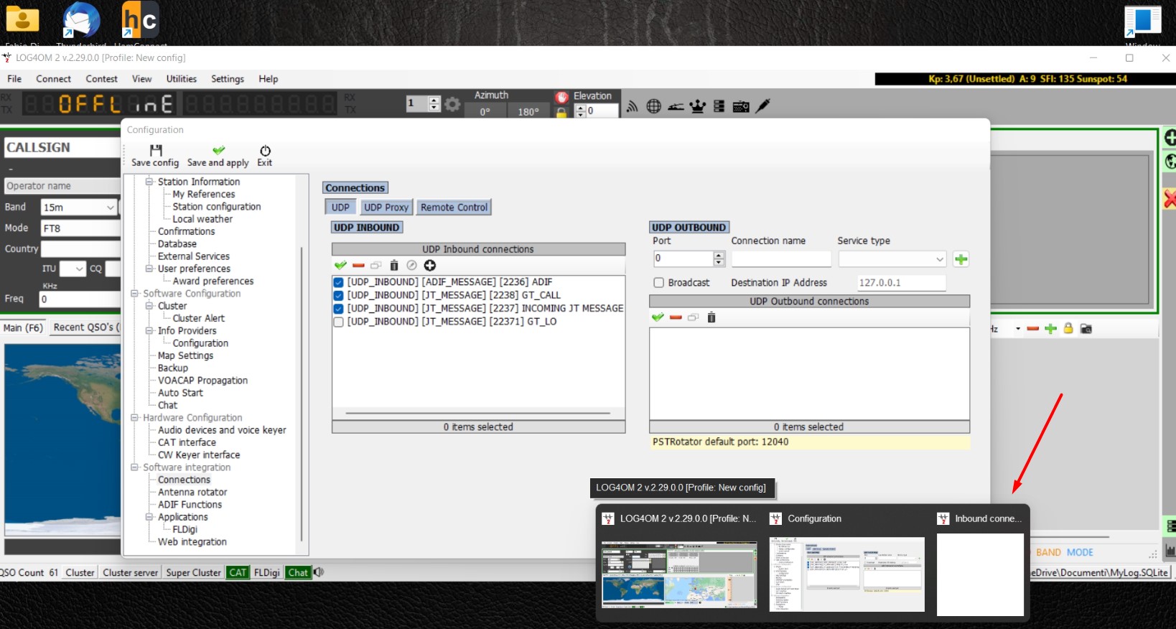Click the Exit power icon
Viewport: 1176px width, 629px height.
coord(265,151)
